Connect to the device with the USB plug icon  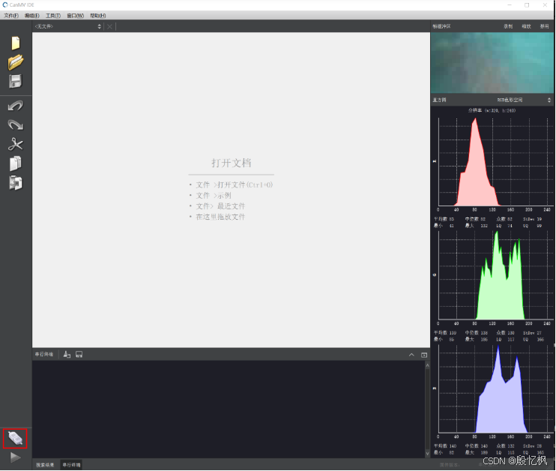coord(15,438)
